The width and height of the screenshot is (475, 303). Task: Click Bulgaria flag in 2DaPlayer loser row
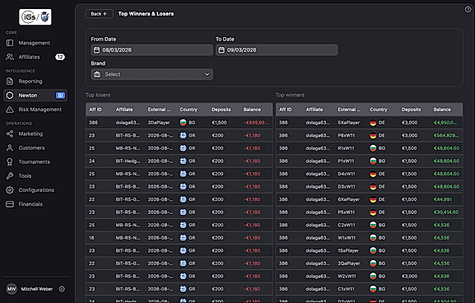(183, 123)
